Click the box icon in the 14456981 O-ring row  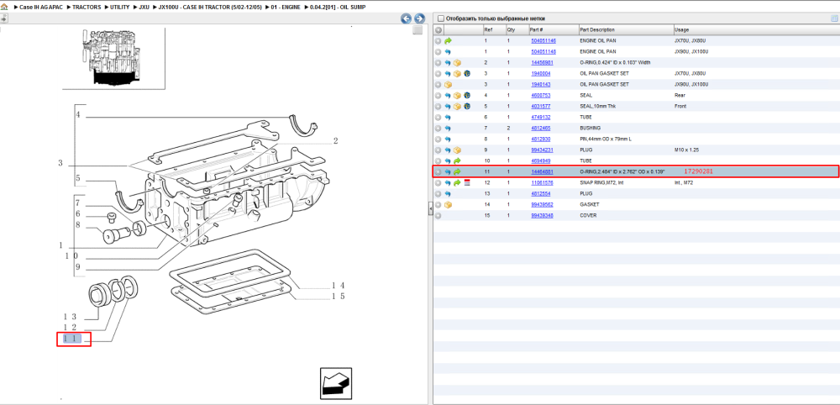[457, 63]
